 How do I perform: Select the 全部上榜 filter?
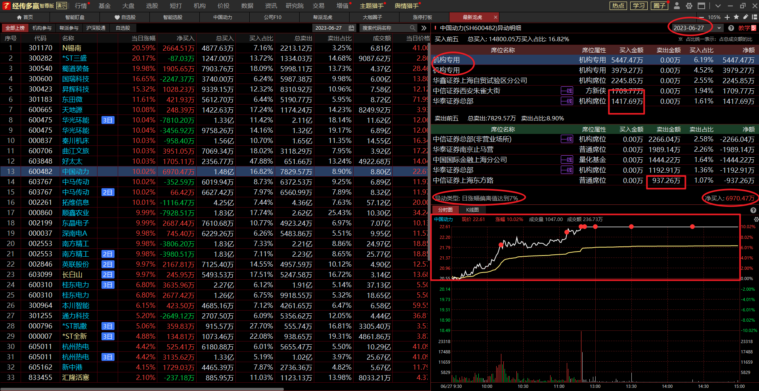(x=15, y=28)
